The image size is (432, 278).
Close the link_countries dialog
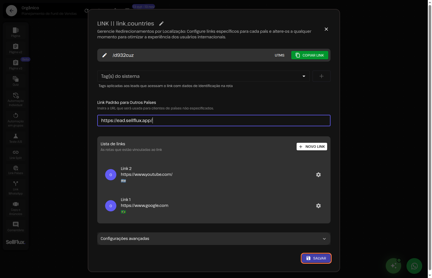(x=326, y=29)
